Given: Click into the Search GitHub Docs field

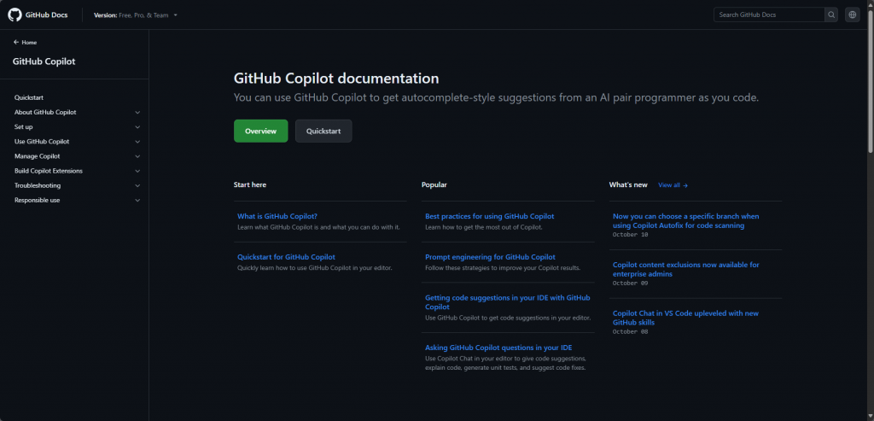Looking at the screenshot, I should pyautogui.click(x=769, y=15).
